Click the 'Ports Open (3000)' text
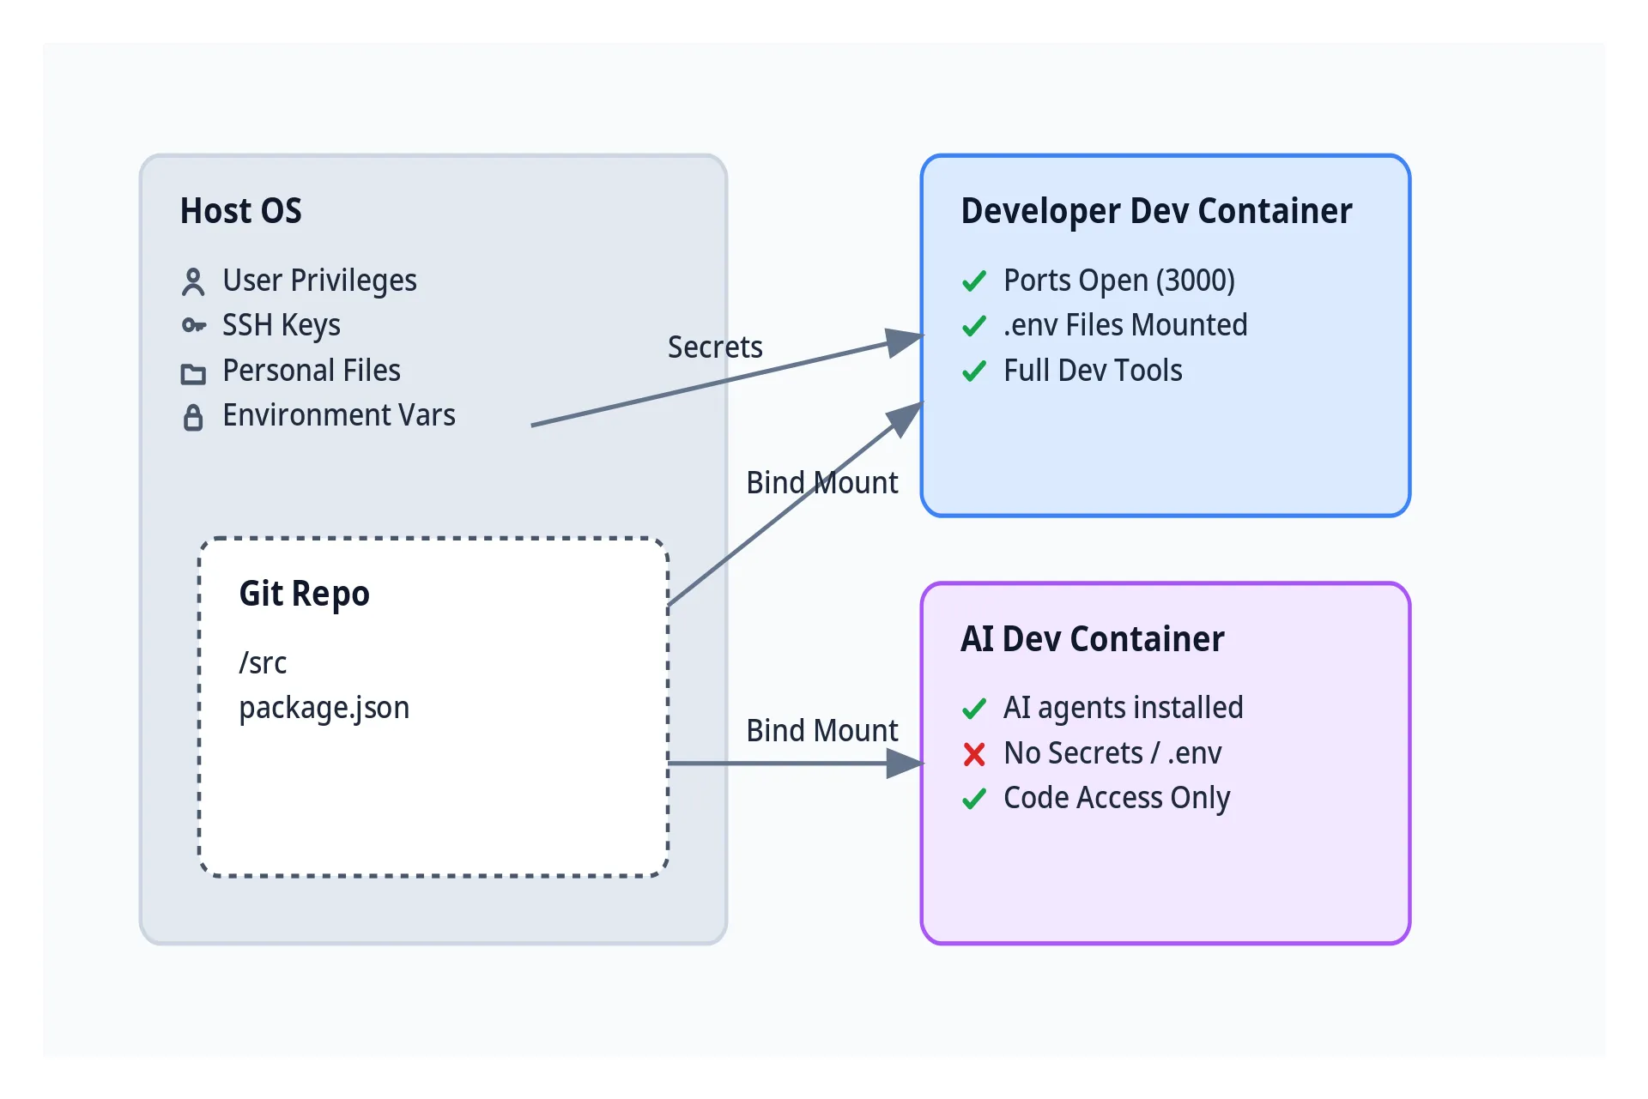Image resolution: width=1648 pixels, height=1099 pixels. pyautogui.click(x=1119, y=281)
